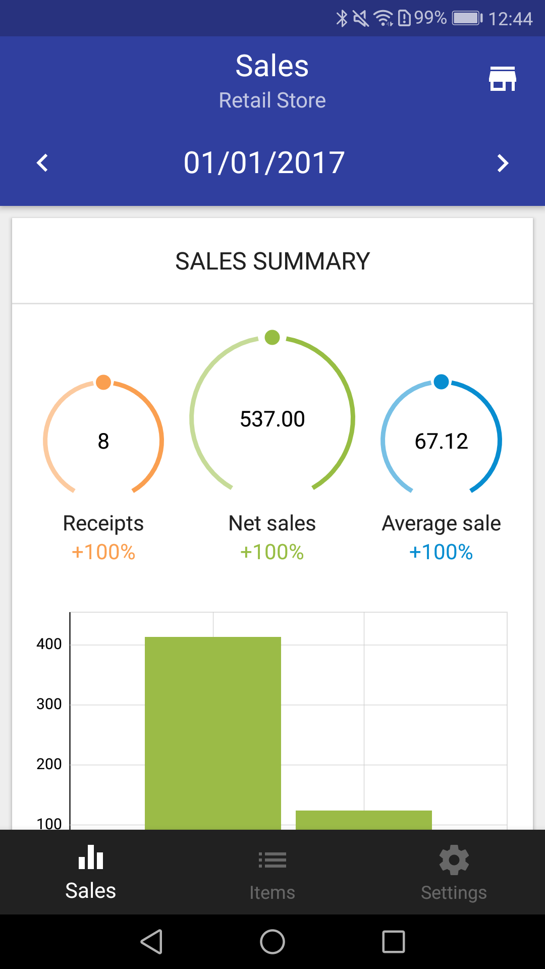Tap the Settings gear icon
545x969 pixels.
454,859
